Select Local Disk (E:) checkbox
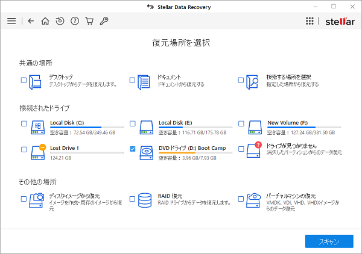Screen dimensions: 362x254 point(133,123)
